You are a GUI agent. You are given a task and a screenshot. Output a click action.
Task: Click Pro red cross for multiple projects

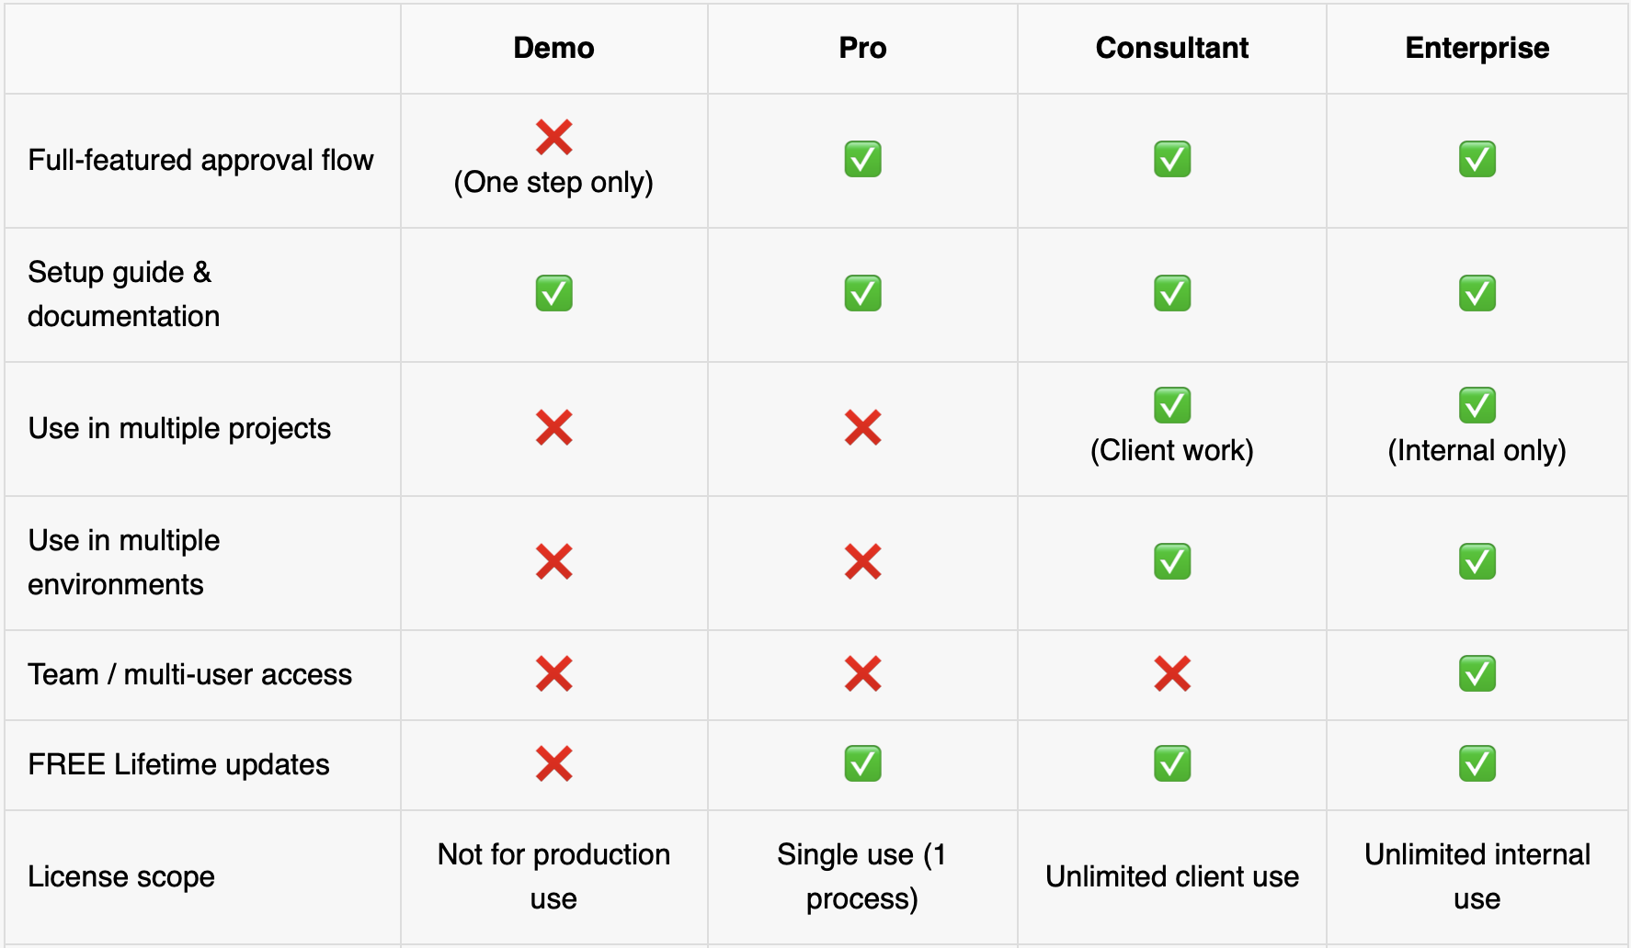point(862,428)
